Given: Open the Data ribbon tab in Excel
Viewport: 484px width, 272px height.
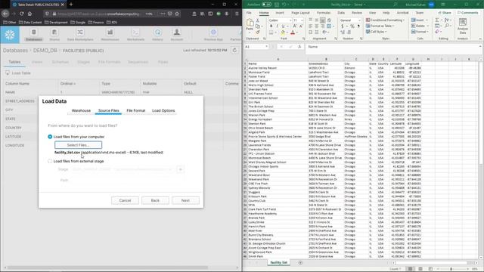Looking at the screenshot, I should click(x=341, y=13).
